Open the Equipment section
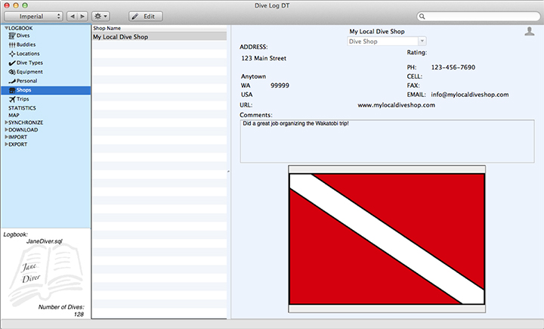 (29, 72)
